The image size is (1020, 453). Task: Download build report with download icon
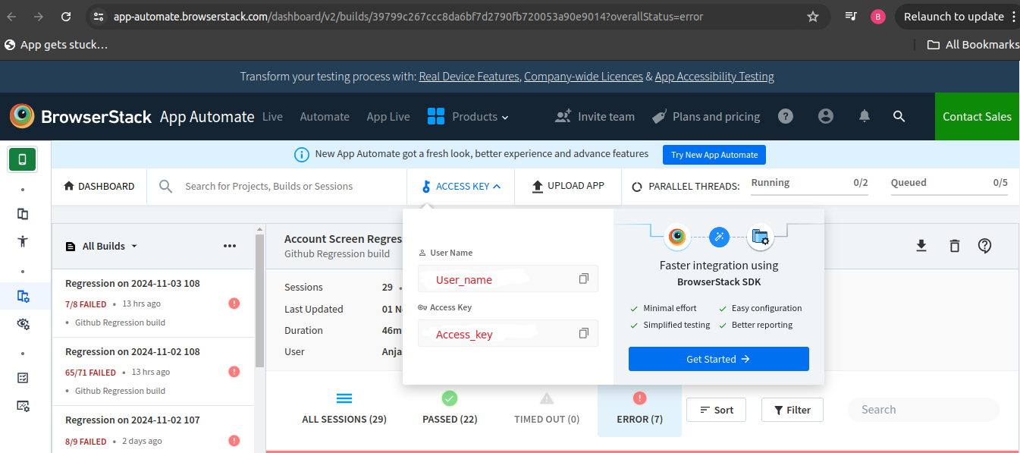pyautogui.click(x=921, y=246)
